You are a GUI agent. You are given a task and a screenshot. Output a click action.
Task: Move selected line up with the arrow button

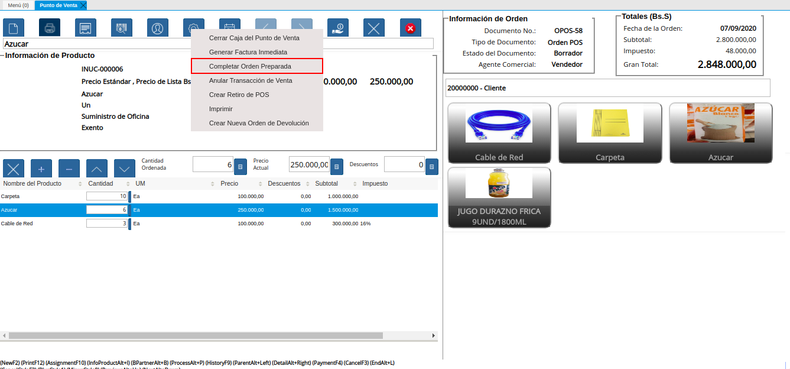click(x=97, y=168)
